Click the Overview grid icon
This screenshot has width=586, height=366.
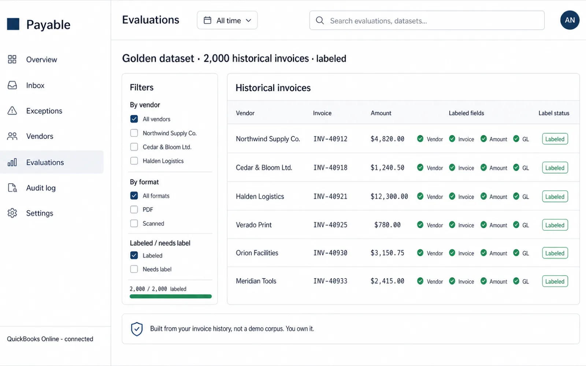point(12,59)
